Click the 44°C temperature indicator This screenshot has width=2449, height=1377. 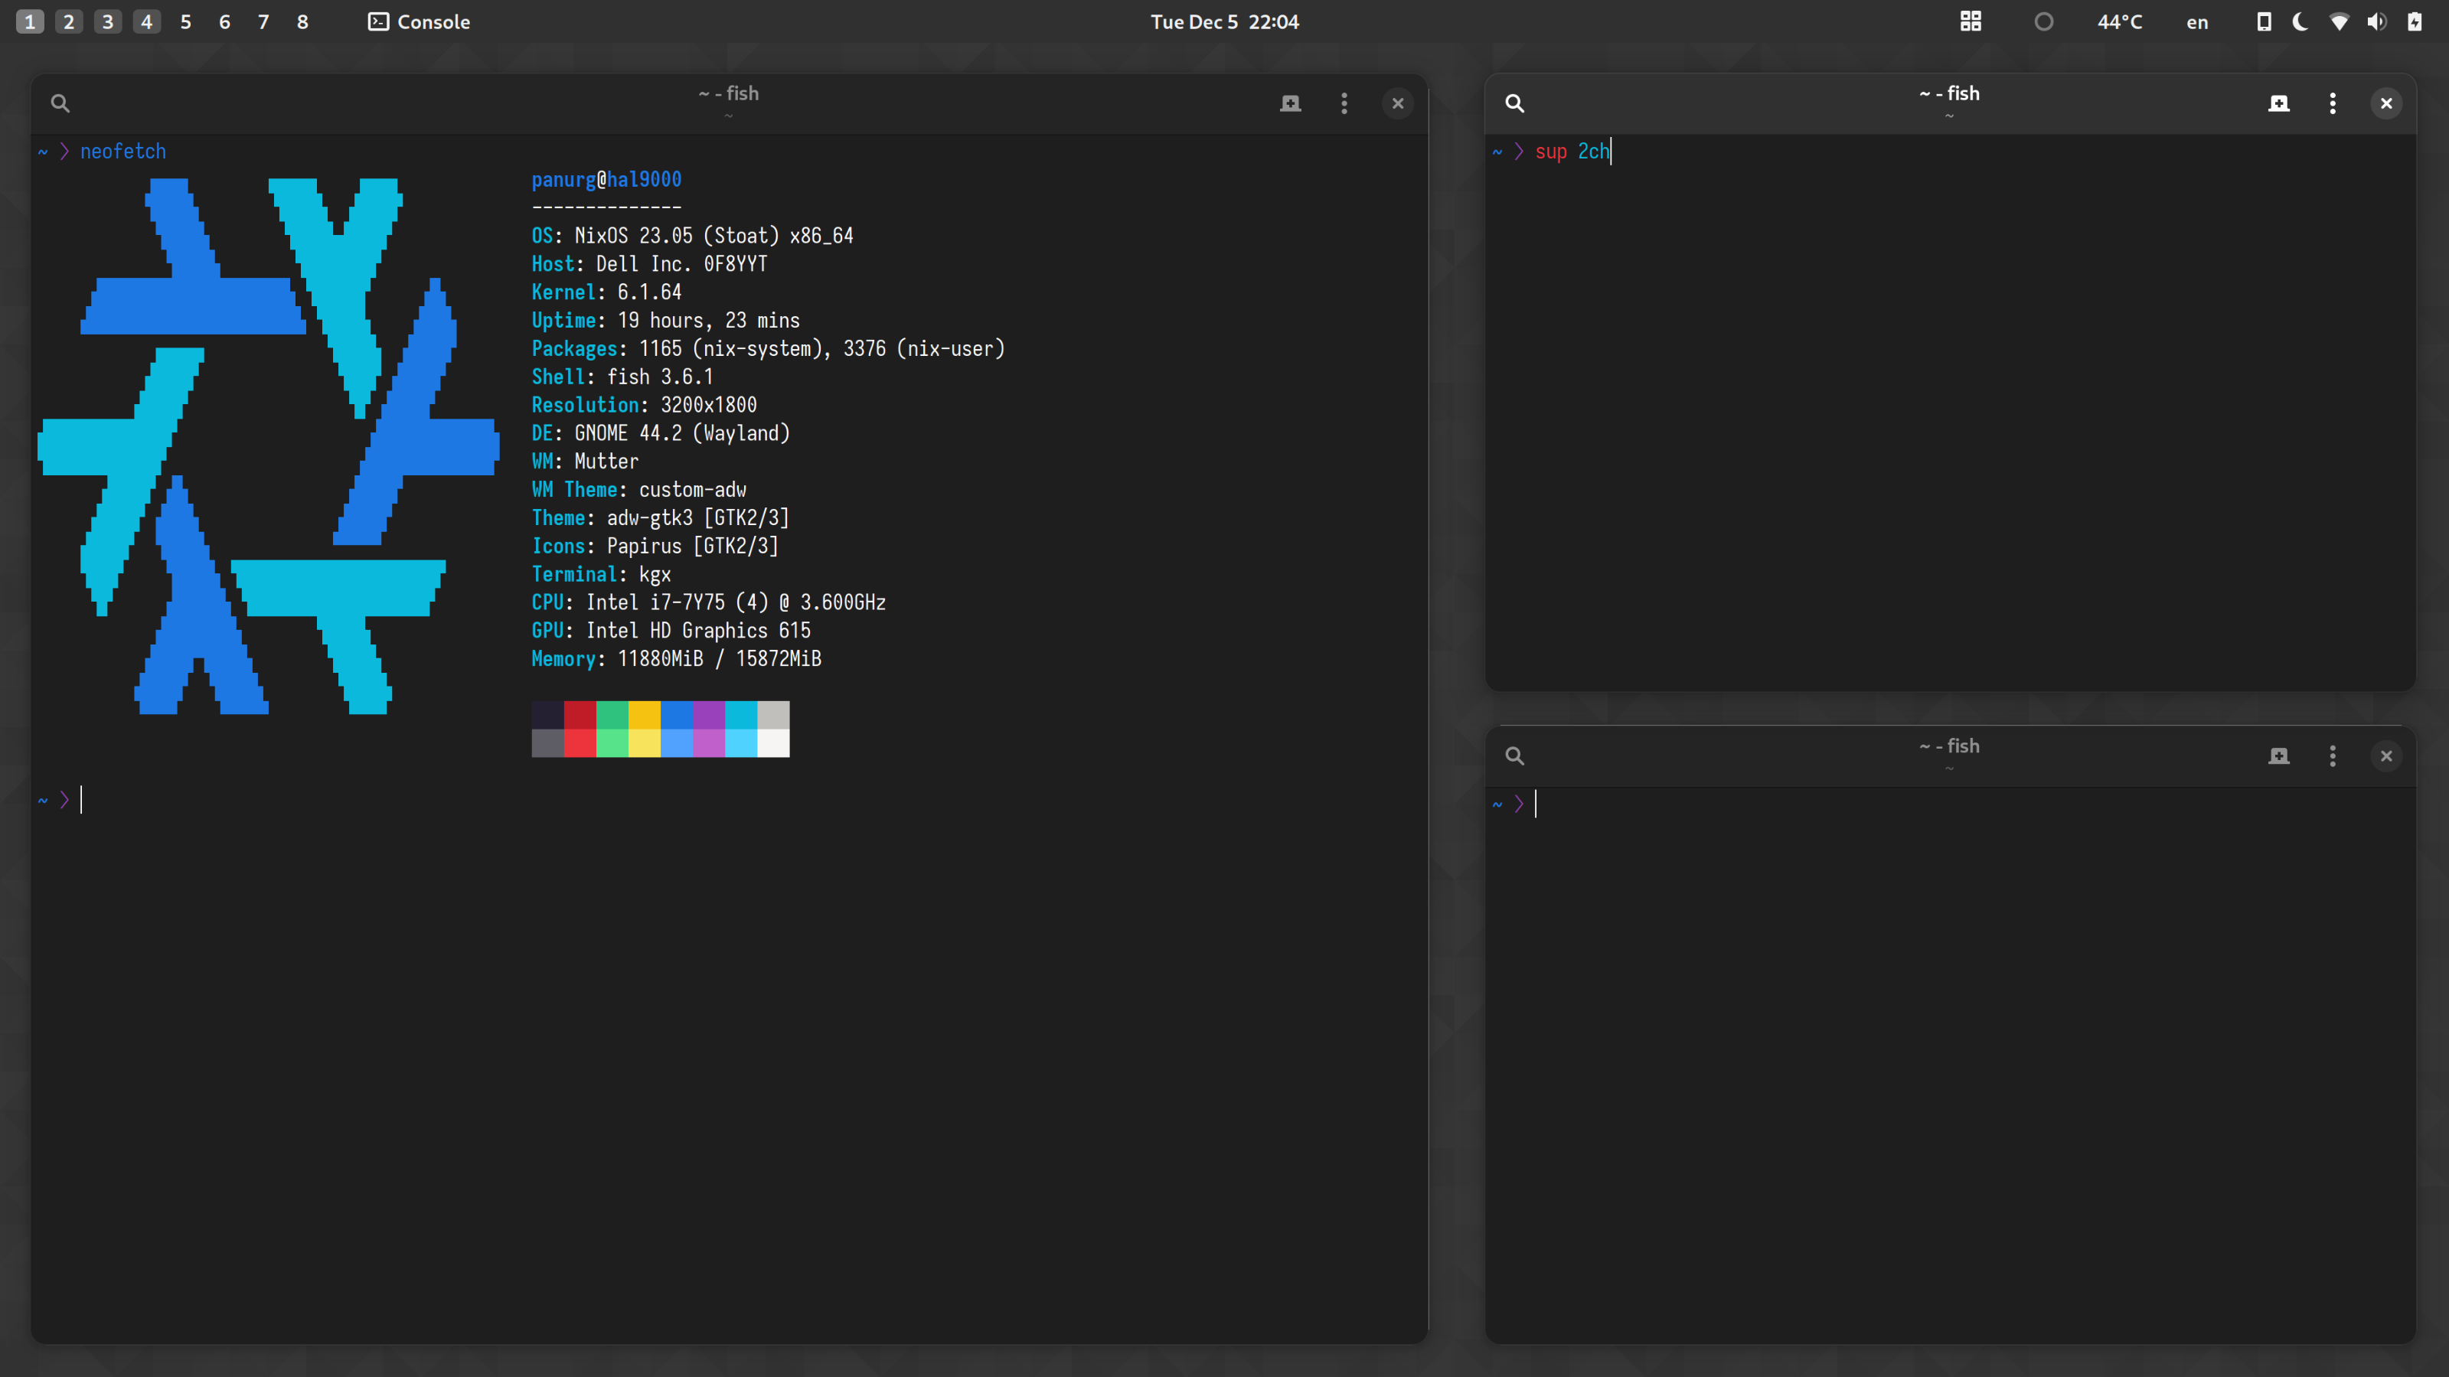(x=2120, y=22)
